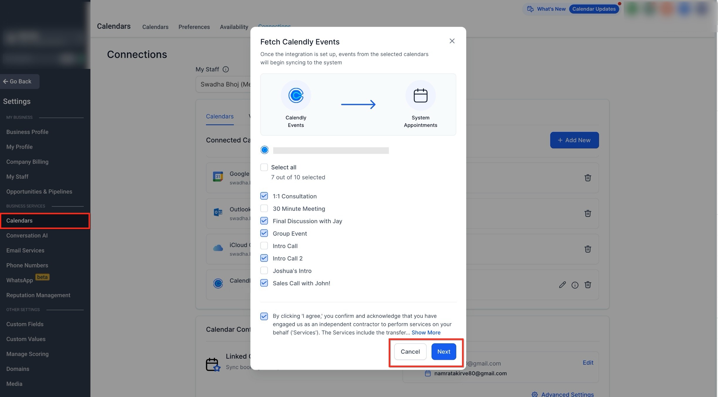Click the What's New announcement icon
Screen dimensions: 718x397
tap(530, 9)
